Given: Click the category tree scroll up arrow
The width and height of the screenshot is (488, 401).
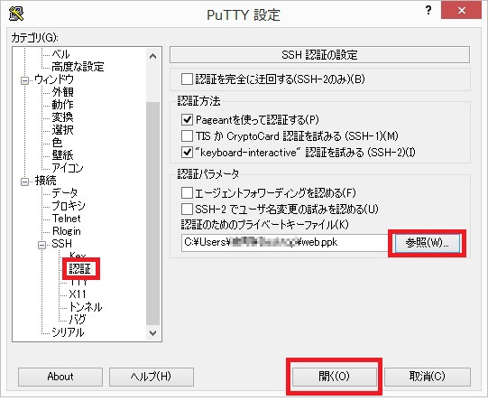Looking at the screenshot, I should pyautogui.click(x=152, y=56).
